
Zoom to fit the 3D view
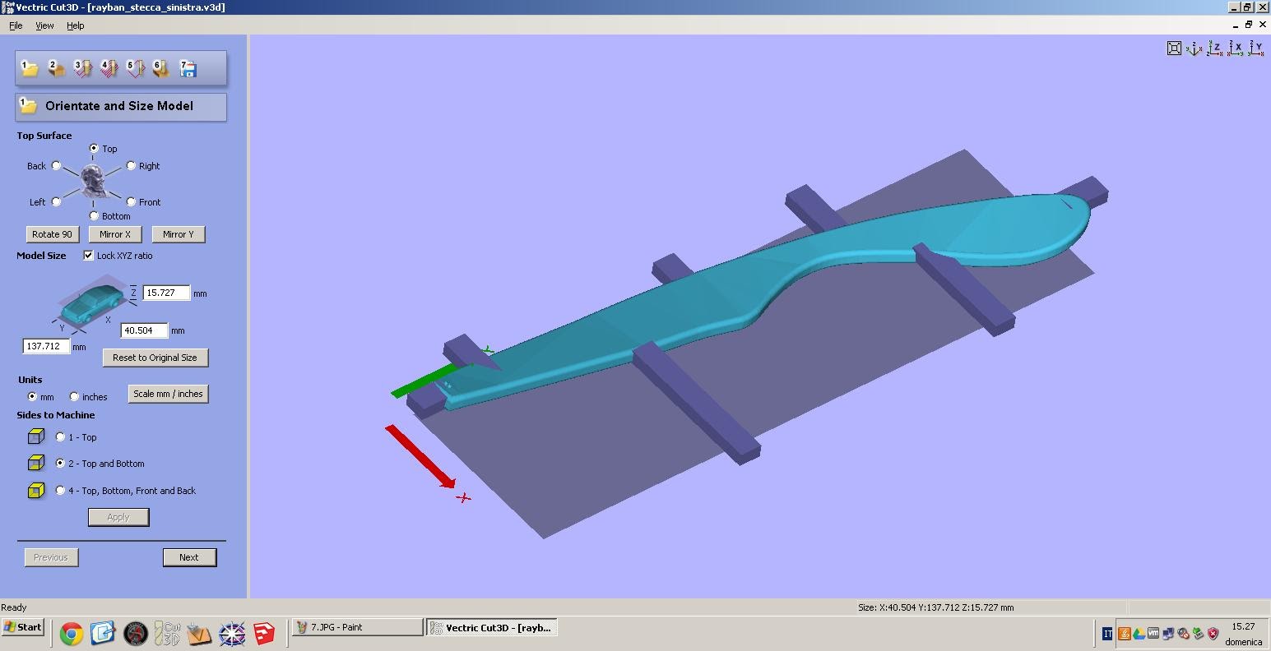1174,48
